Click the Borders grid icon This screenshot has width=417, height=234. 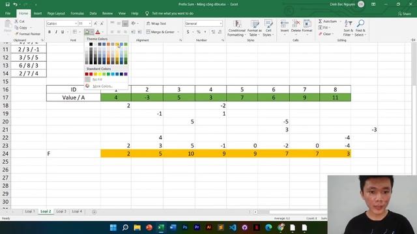75,32
